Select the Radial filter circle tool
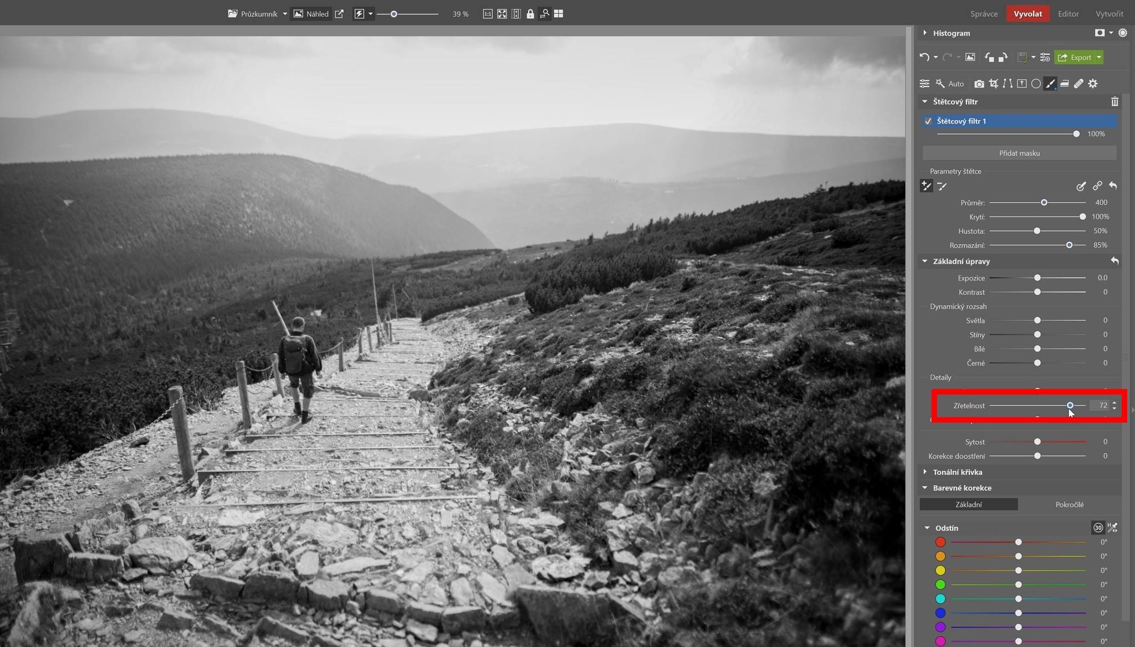1135x647 pixels. (x=1036, y=84)
